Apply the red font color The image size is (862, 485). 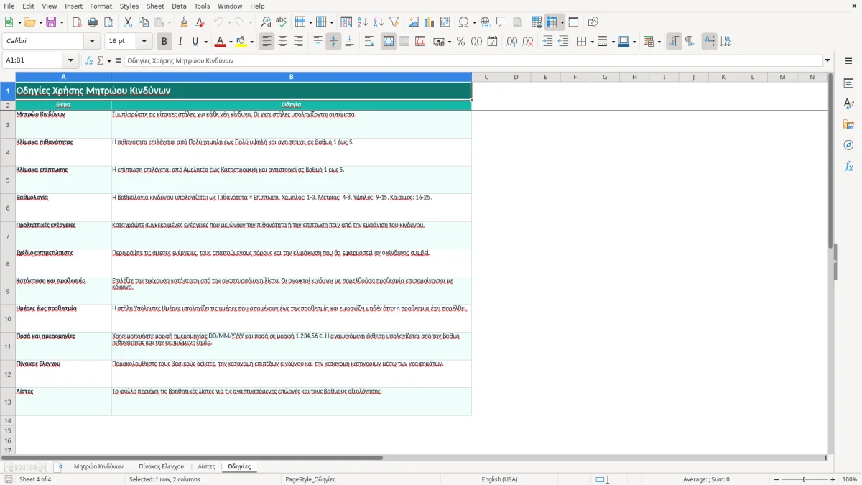click(220, 42)
